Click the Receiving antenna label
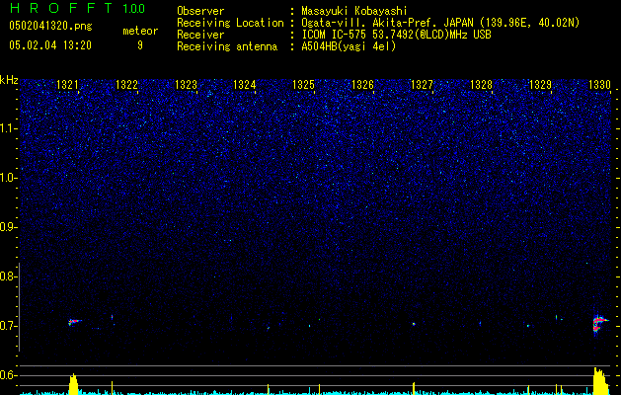This screenshot has height=395, width=621. [227, 46]
